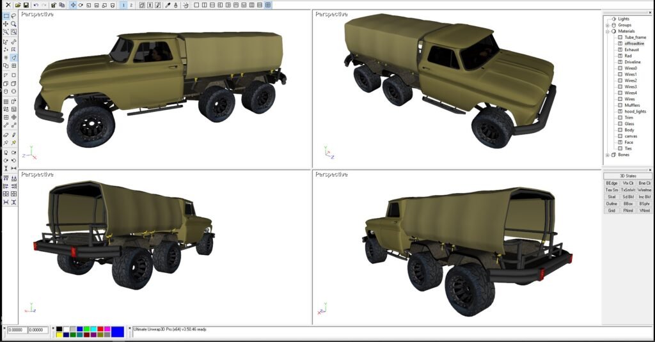
Task: Click the Save file icon
Action: [25, 5]
